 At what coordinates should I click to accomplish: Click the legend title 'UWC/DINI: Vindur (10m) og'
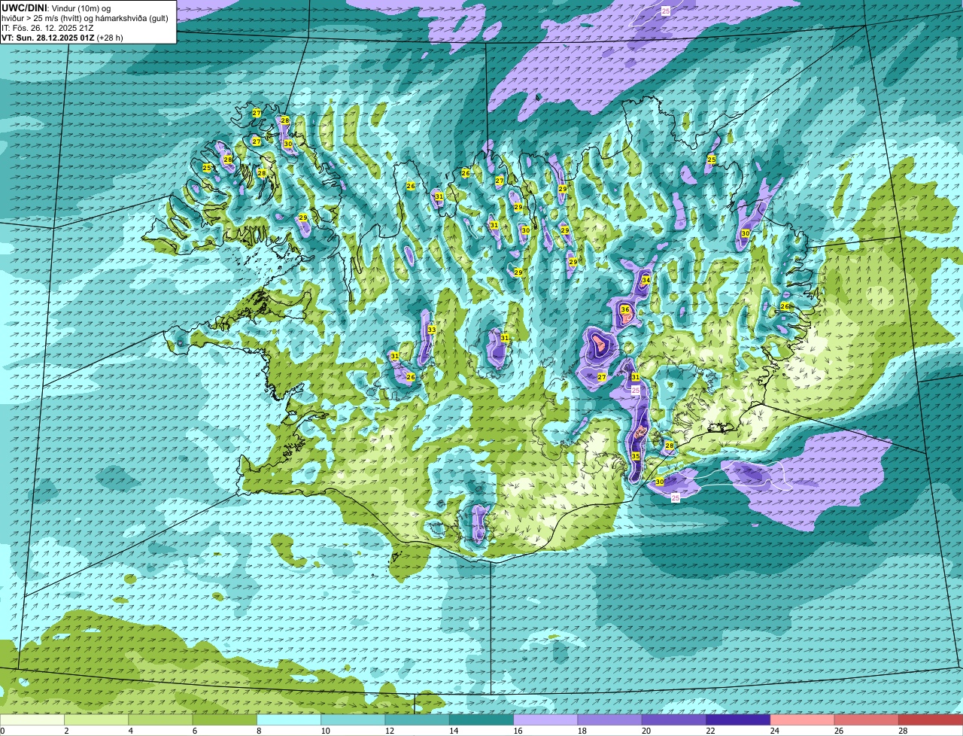(x=56, y=8)
